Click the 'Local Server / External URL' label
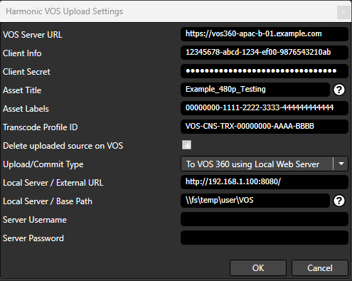The width and height of the screenshot is (352, 281). click(x=53, y=183)
